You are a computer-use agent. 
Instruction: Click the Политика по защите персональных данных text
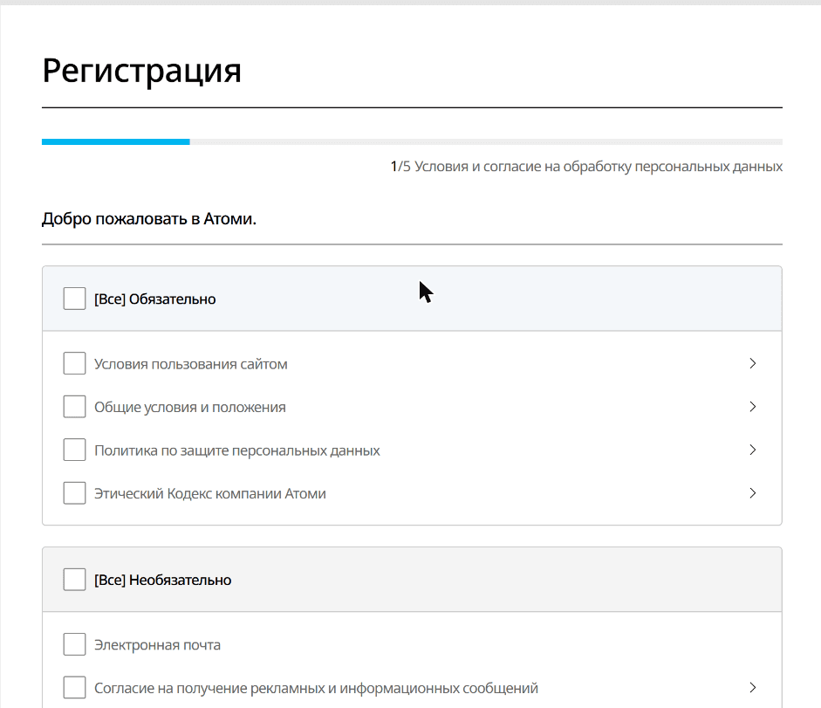(x=237, y=450)
